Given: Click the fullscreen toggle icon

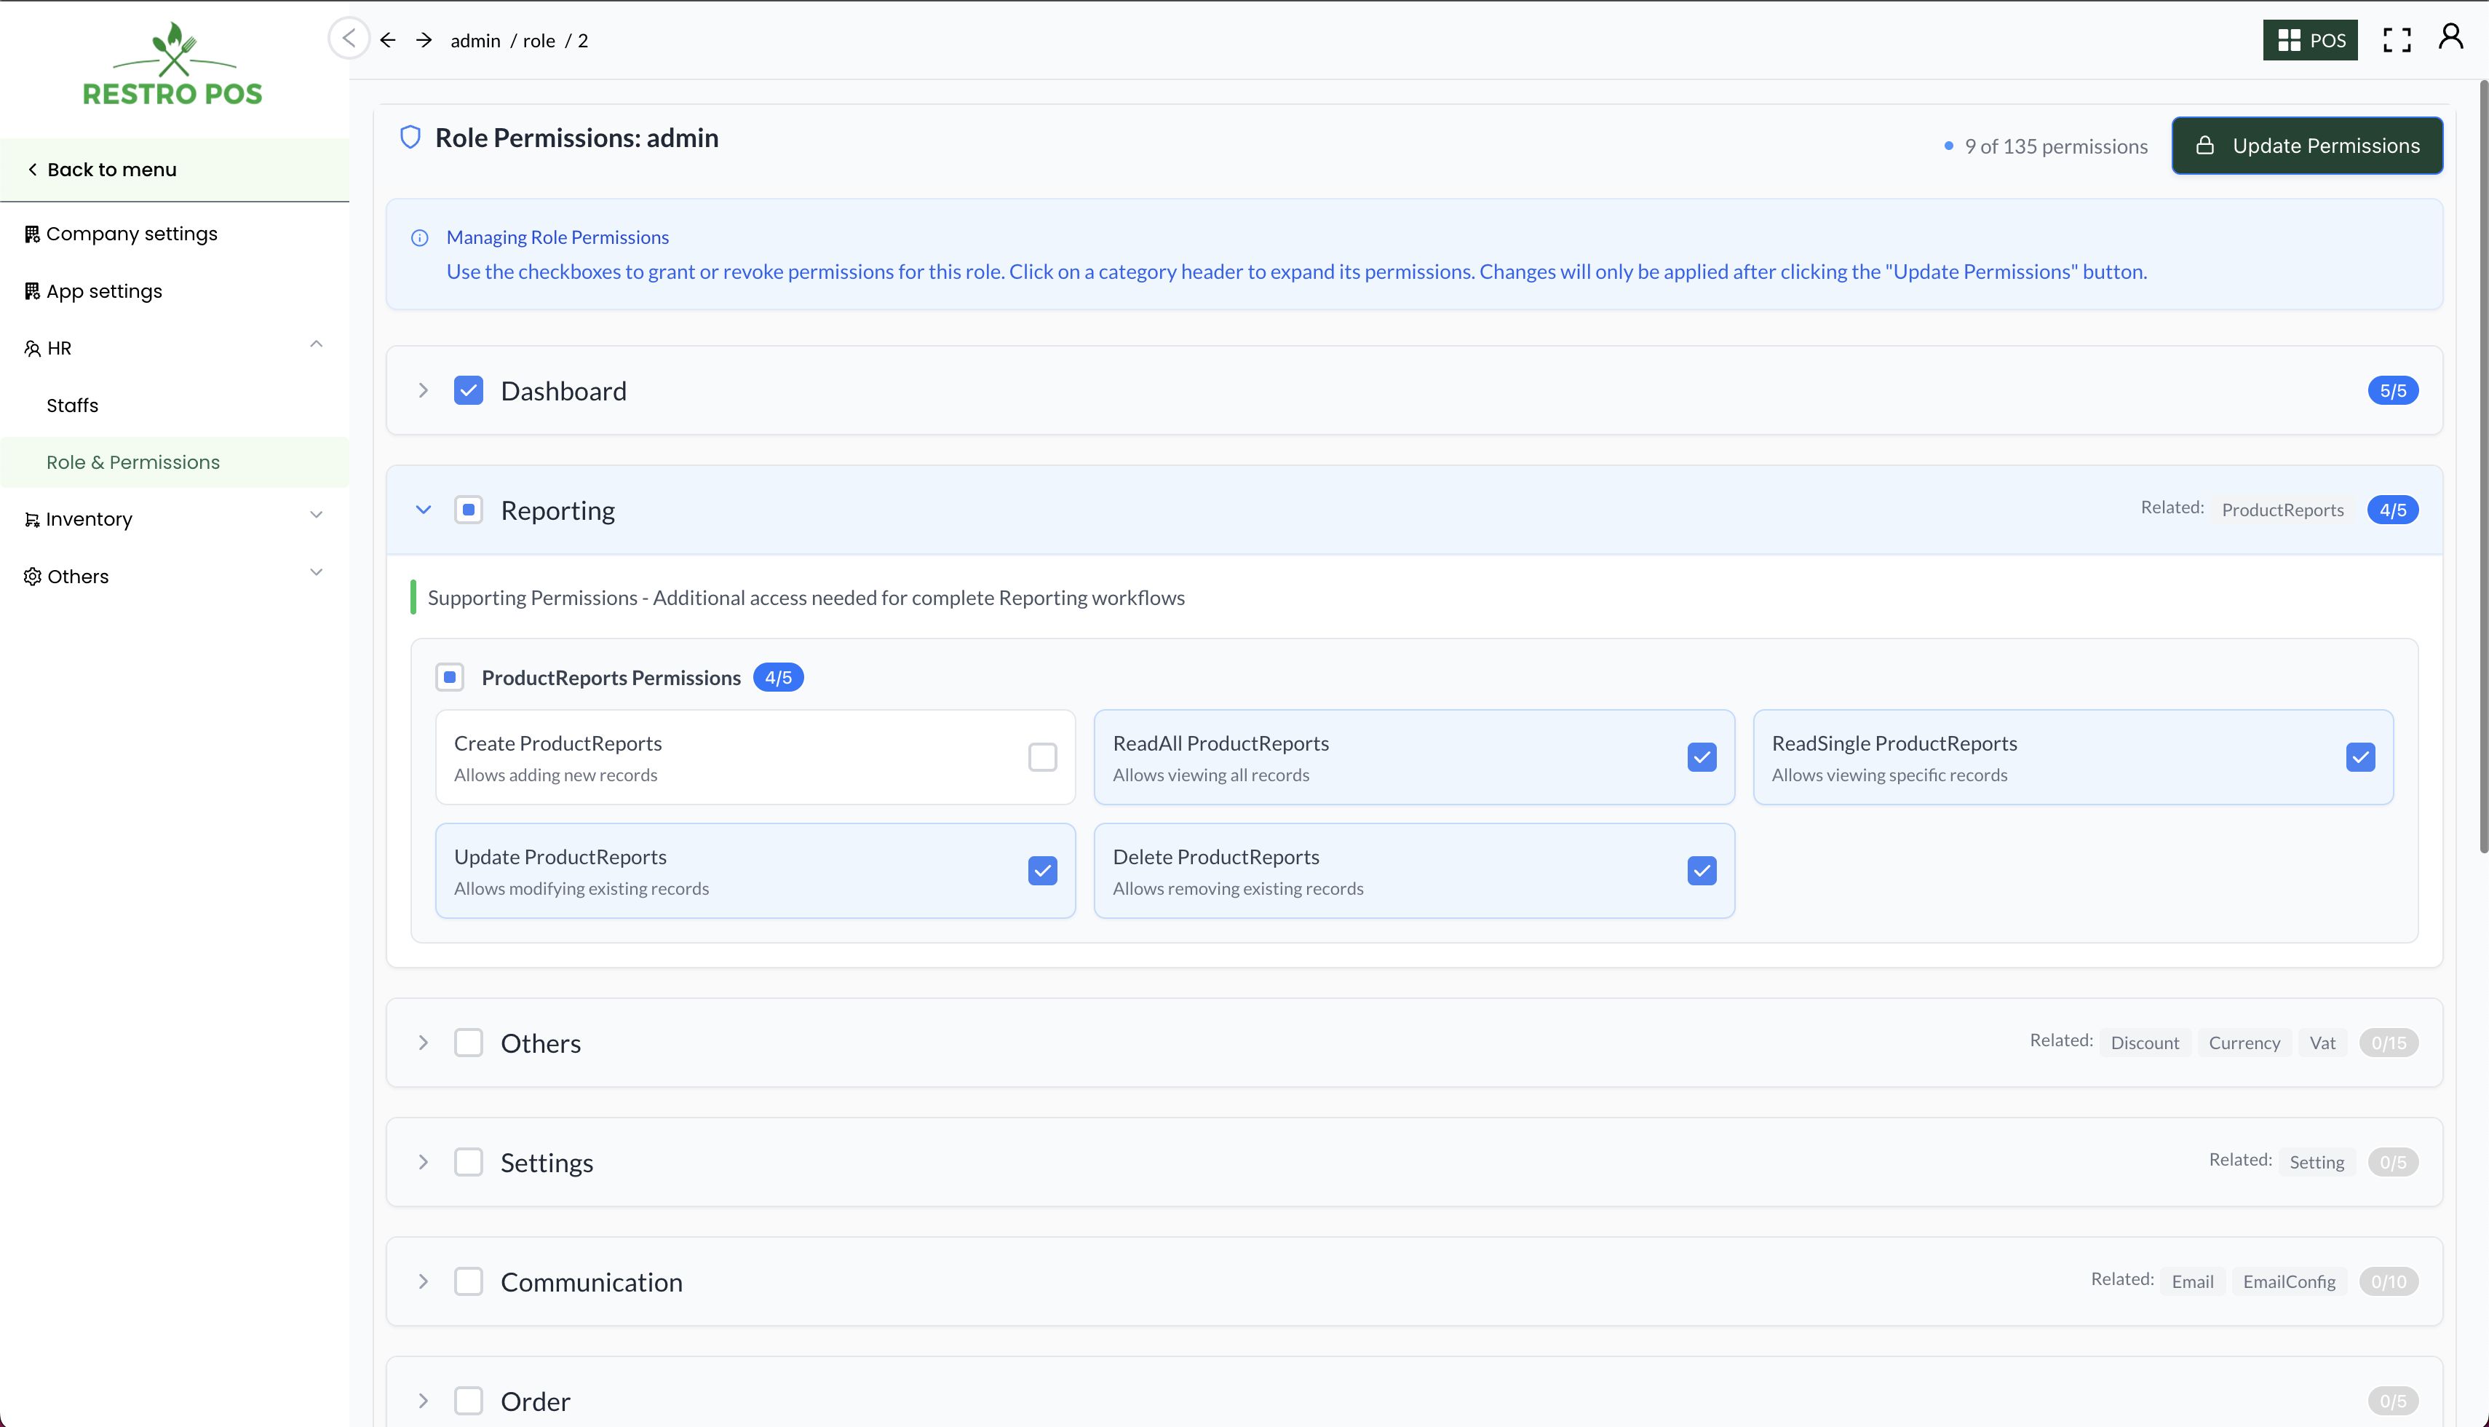Looking at the screenshot, I should 2396,40.
